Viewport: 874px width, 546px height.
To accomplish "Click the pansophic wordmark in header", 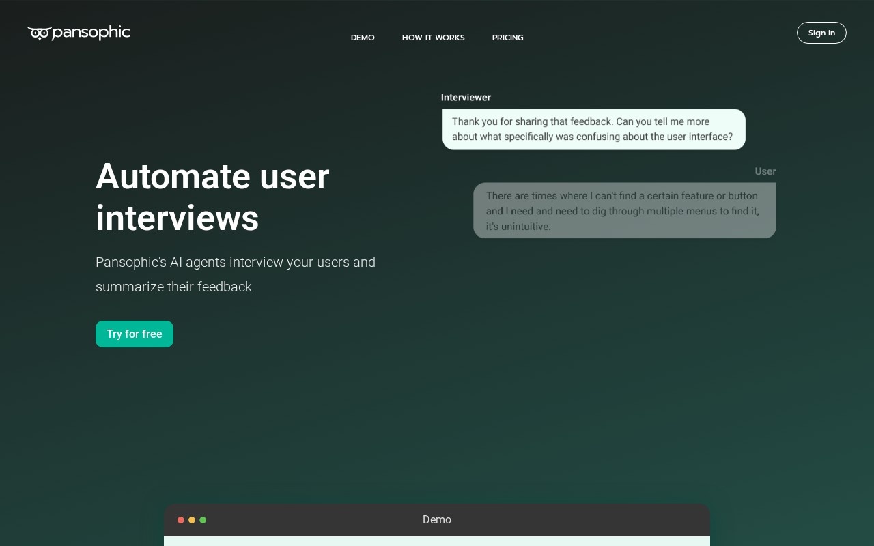I will coord(91,32).
